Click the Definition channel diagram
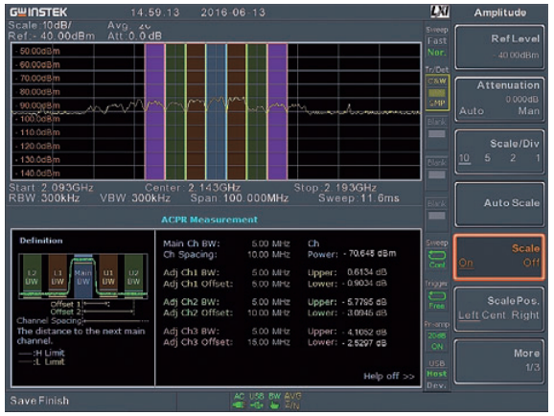This screenshot has height=416, width=554. (x=83, y=276)
